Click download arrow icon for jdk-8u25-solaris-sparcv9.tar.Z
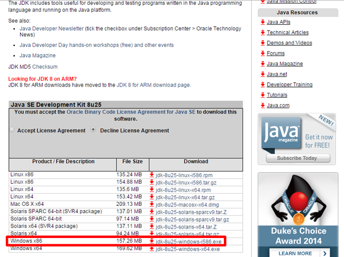The image size is (344, 257). coord(151,212)
